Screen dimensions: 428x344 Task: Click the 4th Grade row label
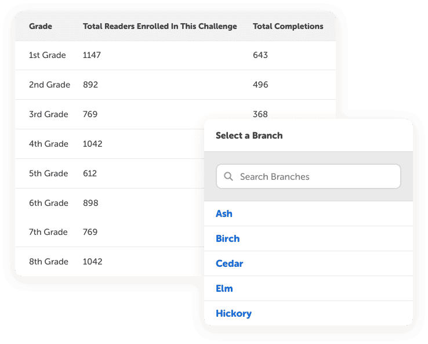coord(49,144)
